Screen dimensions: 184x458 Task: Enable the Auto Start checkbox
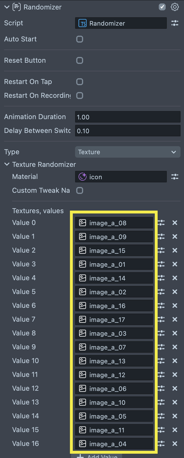pyautogui.click(x=80, y=39)
